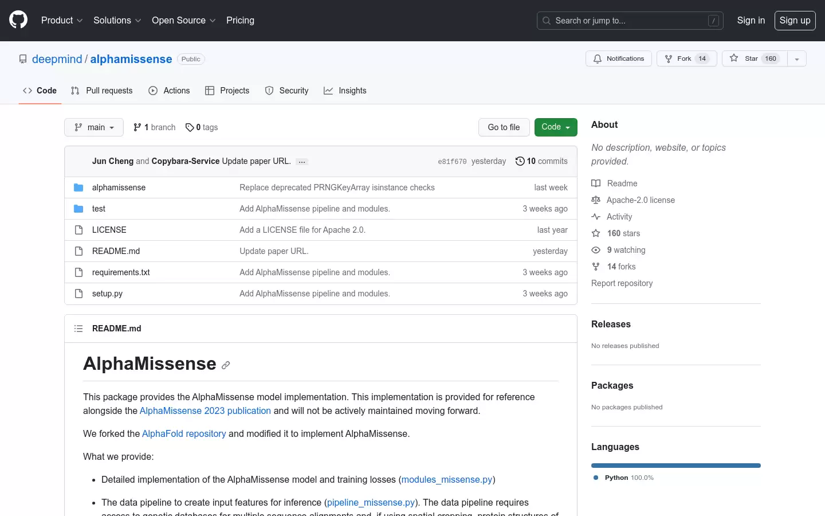Image resolution: width=825 pixels, height=516 pixels.
Task: Click the Search or jump to field
Action: [630, 21]
